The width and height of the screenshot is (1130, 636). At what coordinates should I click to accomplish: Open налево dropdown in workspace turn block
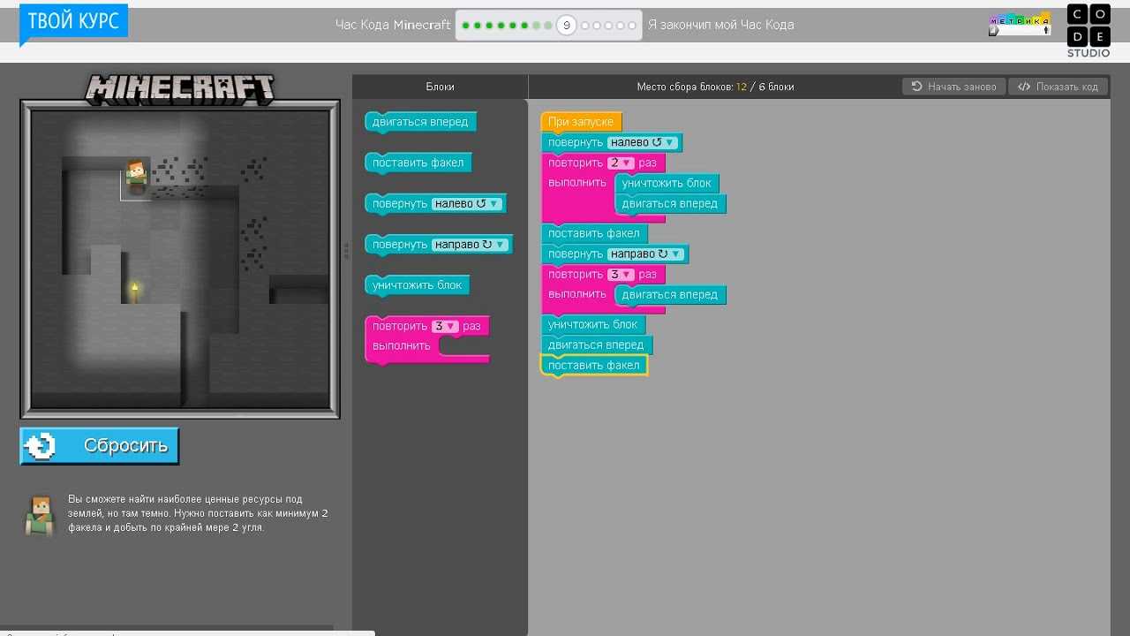643,142
